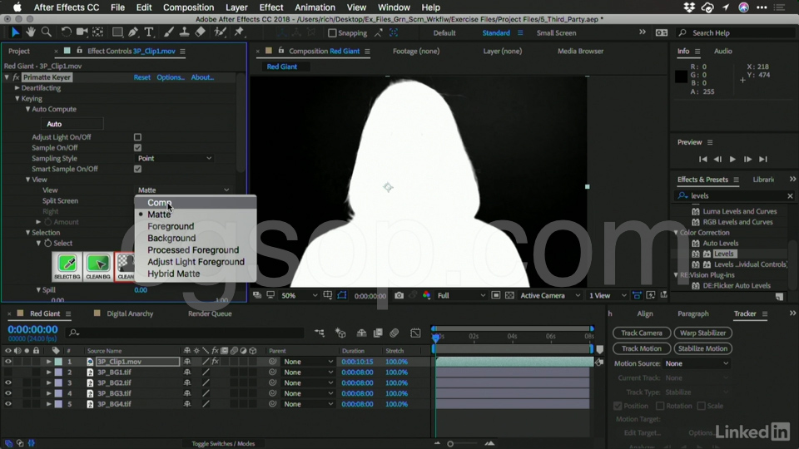799x449 pixels.
Task: Take a snapshot with camera icon
Action: point(399,295)
